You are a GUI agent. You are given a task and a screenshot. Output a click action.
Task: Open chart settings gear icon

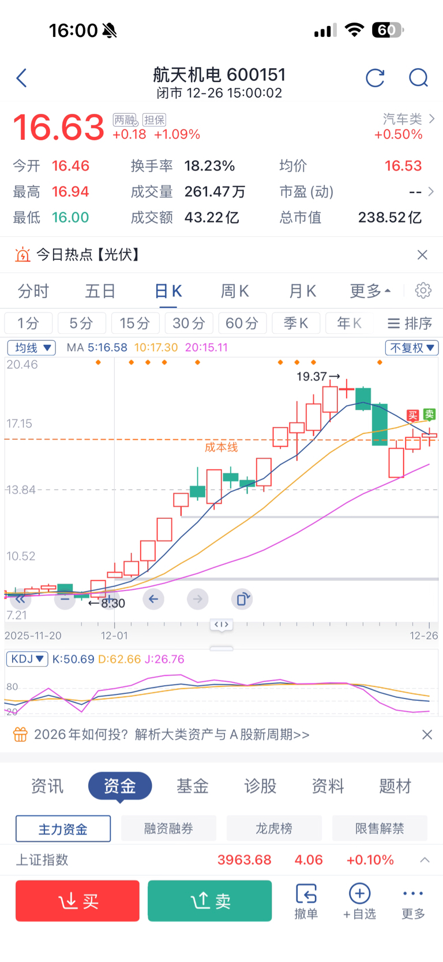pos(423,291)
